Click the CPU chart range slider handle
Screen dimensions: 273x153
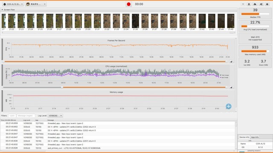[62, 88]
